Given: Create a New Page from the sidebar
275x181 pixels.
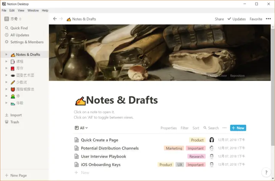Looking at the screenshot, I should coord(16,175).
